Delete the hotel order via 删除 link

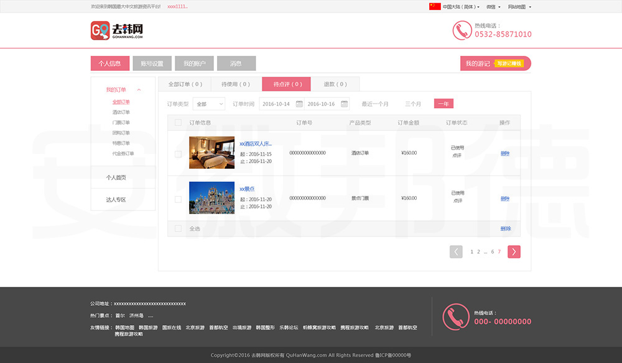coord(504,153)
